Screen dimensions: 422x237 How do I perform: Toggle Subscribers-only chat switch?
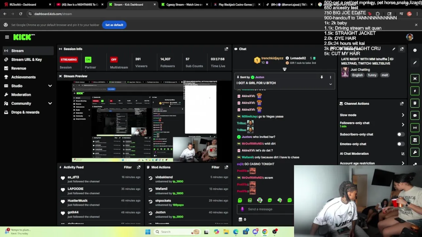(x=400, y=134)
